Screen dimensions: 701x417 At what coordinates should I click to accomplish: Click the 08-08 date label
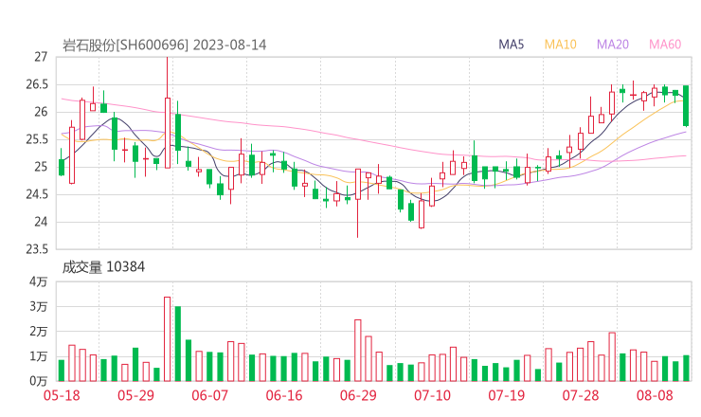point(655,395)
